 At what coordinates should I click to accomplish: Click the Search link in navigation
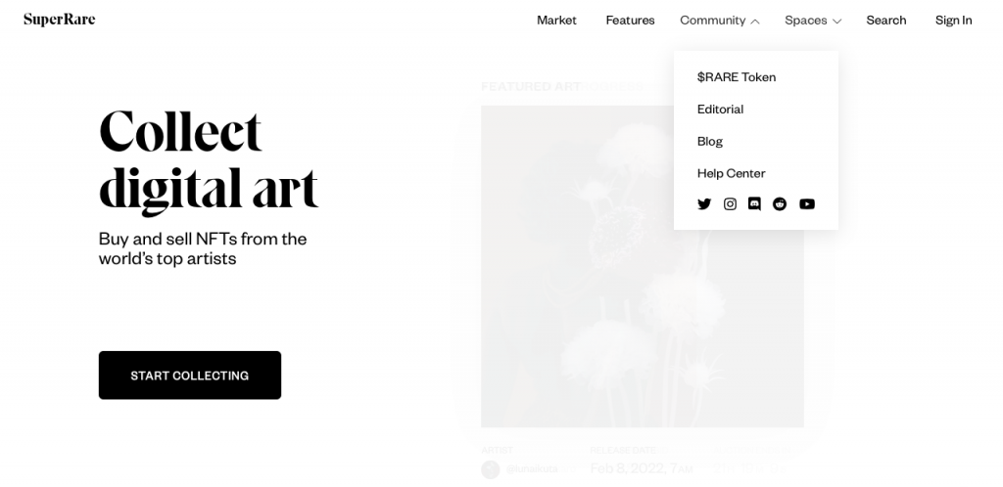tap(886, 21)
